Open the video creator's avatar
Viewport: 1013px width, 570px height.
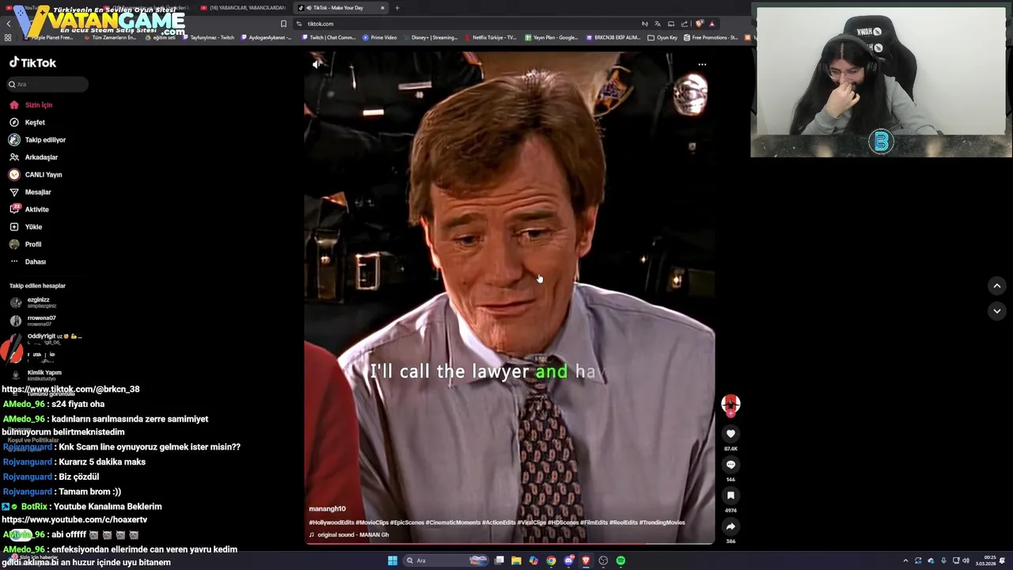[730, 404]
